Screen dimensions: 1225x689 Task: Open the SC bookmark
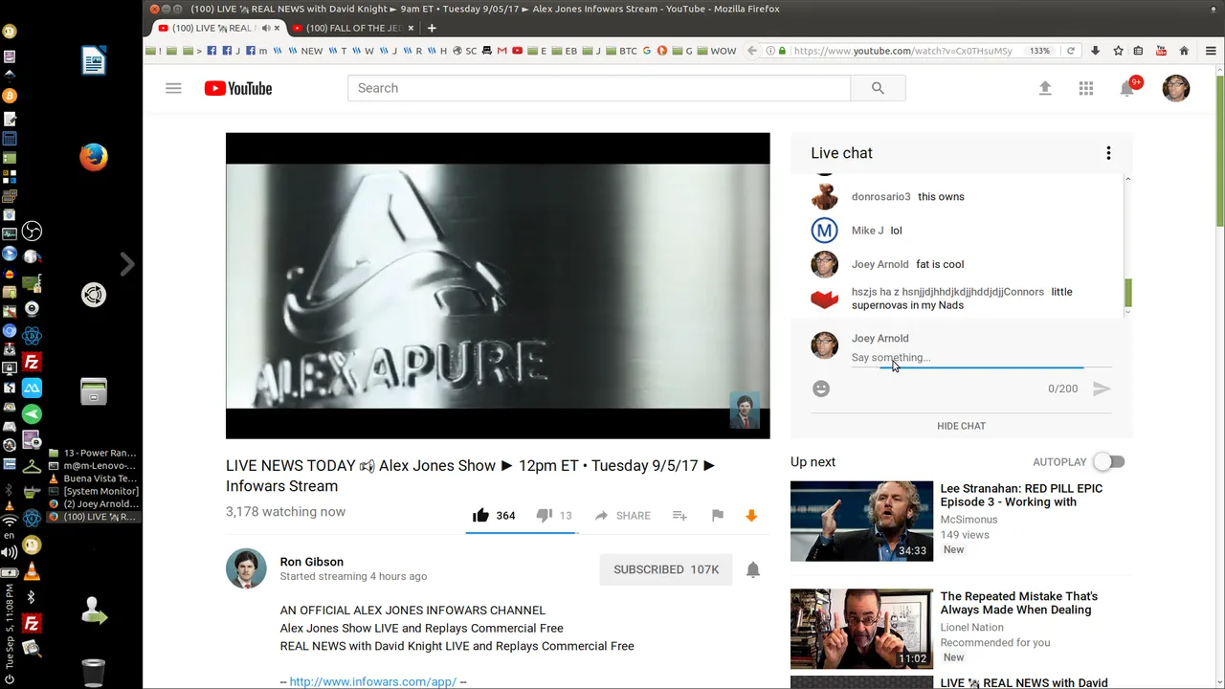tap(465, 51)
